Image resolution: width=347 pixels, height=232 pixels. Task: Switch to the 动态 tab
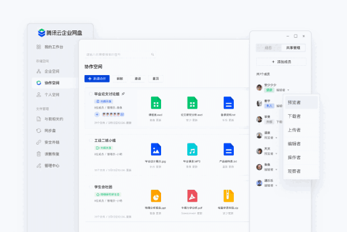click(269, 48)
